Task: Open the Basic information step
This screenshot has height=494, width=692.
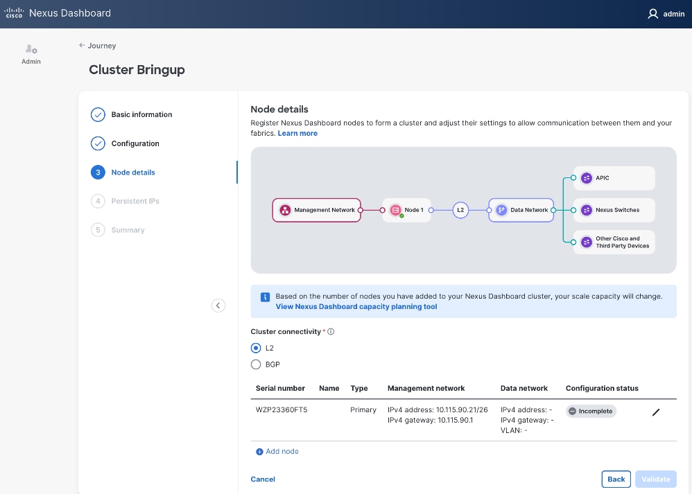Action: pos(141,115)
